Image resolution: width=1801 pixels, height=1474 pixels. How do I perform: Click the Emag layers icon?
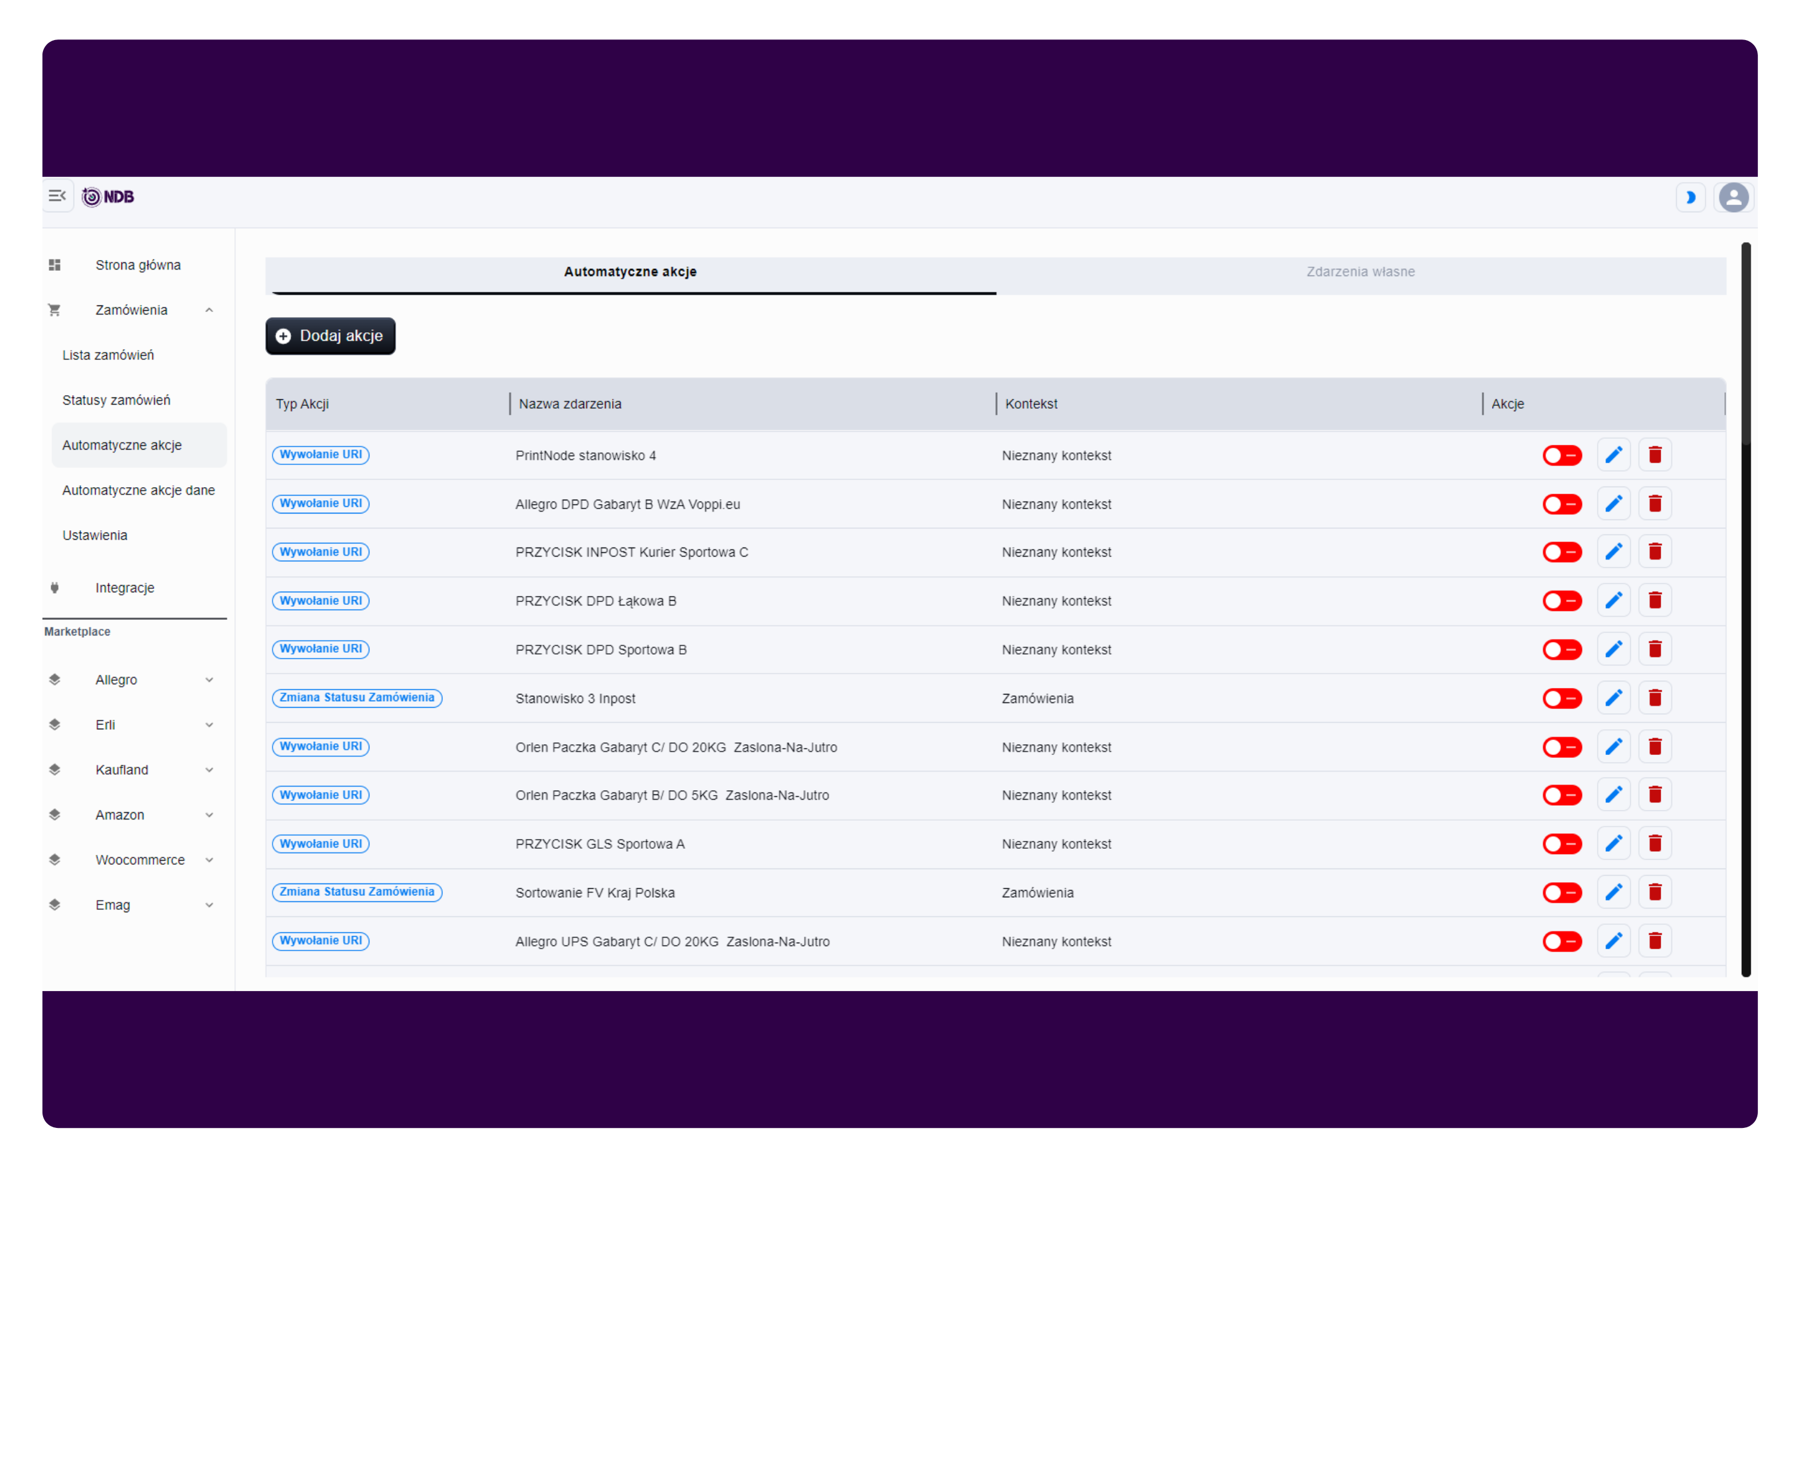(54, 904)
